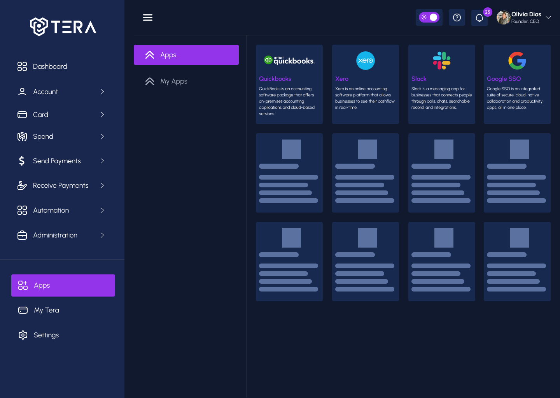
Task: Click the Settings gear icon
Action: coord(23,335)
